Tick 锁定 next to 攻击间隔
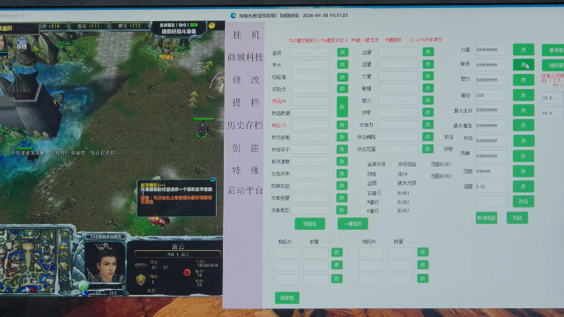The height and width of the screenshot is (317, 564). pos(440,137)
